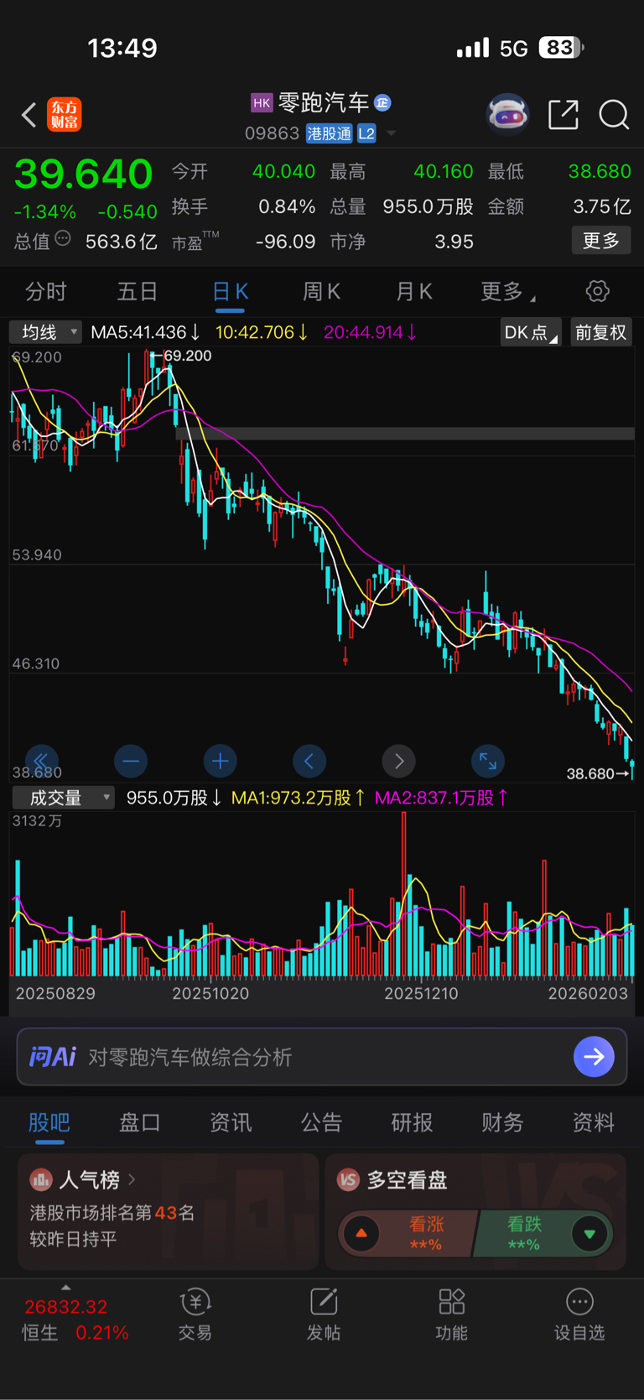This screenshot has width=644, height=1400.
Task: Tap the share export icon
Action: coord(563,114)
